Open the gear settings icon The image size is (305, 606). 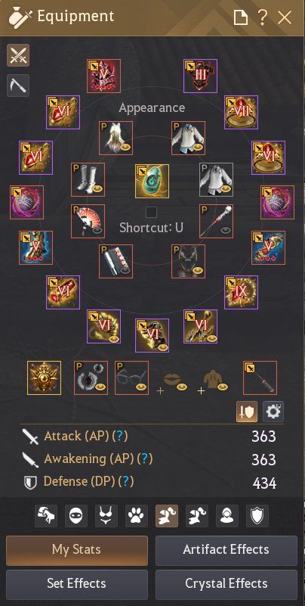click(x=273, y=412)
